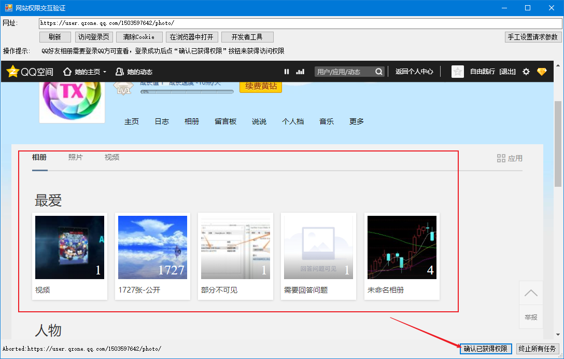Viewport: 564px width, 359px height.
Task: Click the 人物 category heading
Action: tap(48, 330)
